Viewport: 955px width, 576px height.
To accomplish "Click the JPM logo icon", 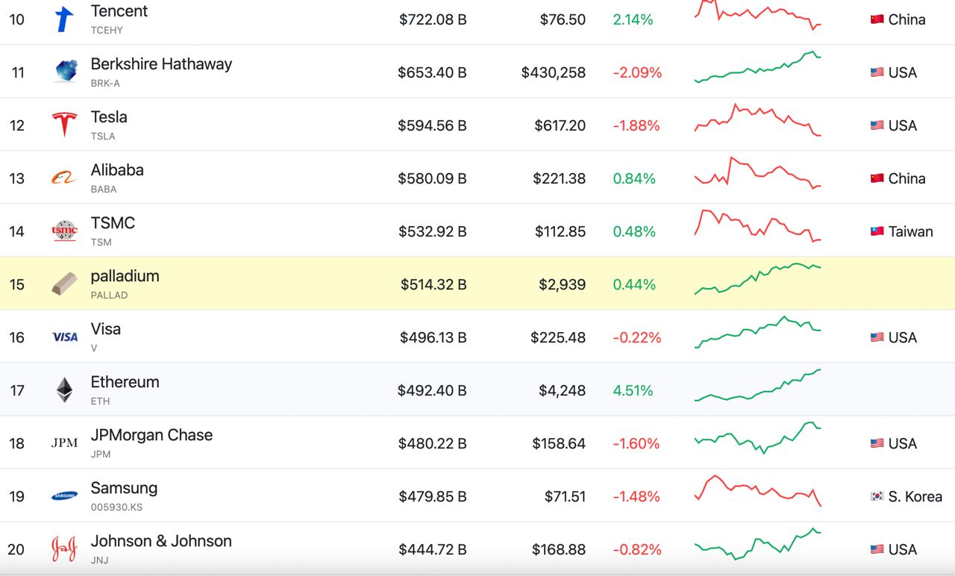I will coord(65,443).
